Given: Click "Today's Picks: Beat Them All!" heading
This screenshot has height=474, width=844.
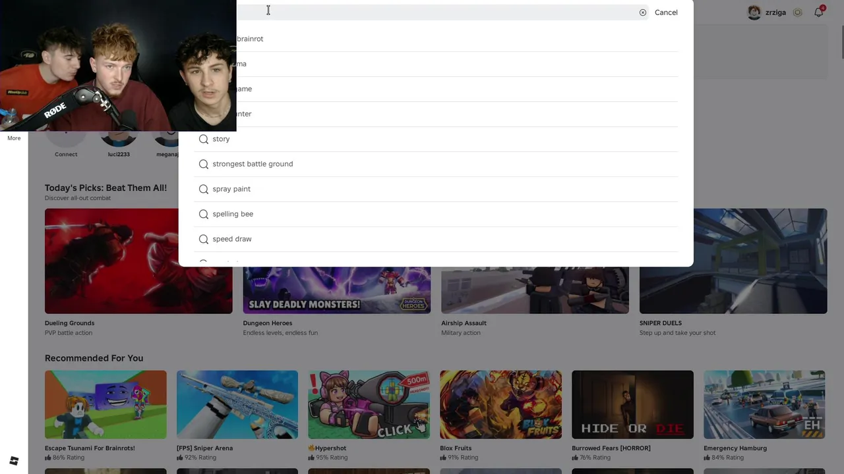Looking at the screenshot, I should coord(105,188).
